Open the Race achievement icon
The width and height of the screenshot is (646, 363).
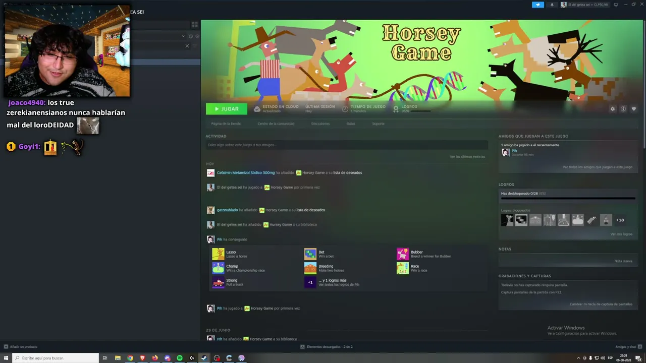(402, 268)
